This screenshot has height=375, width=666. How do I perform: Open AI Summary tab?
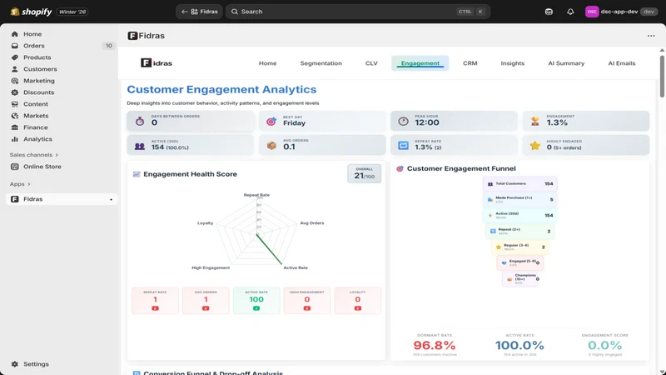pyautogui.click(x=566, y=63)
